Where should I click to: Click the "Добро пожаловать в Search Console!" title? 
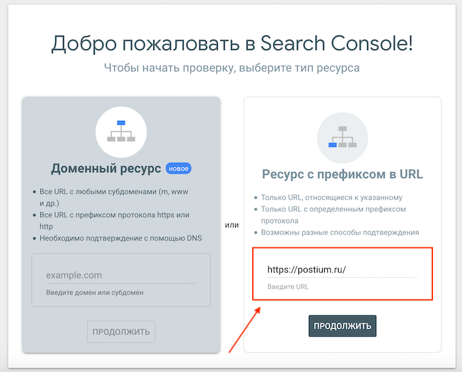click(x=232, y=44)
